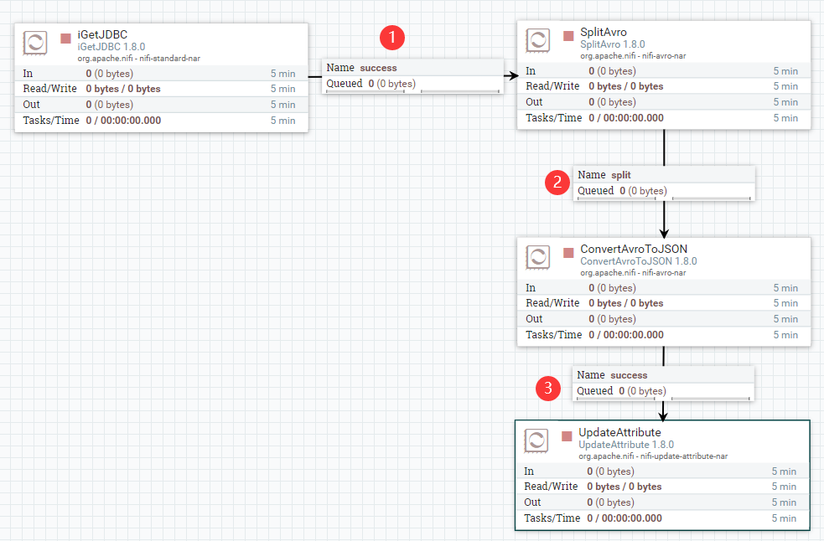Click the red annotation marker 3
The image size is (824, 541).
548,389
